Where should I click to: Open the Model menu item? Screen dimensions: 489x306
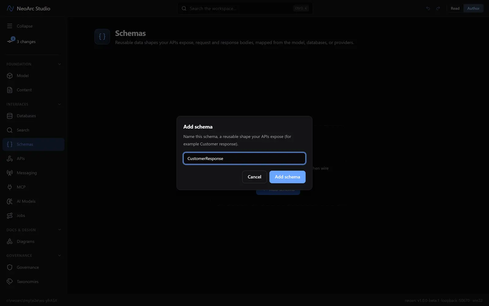pos(33,76)
